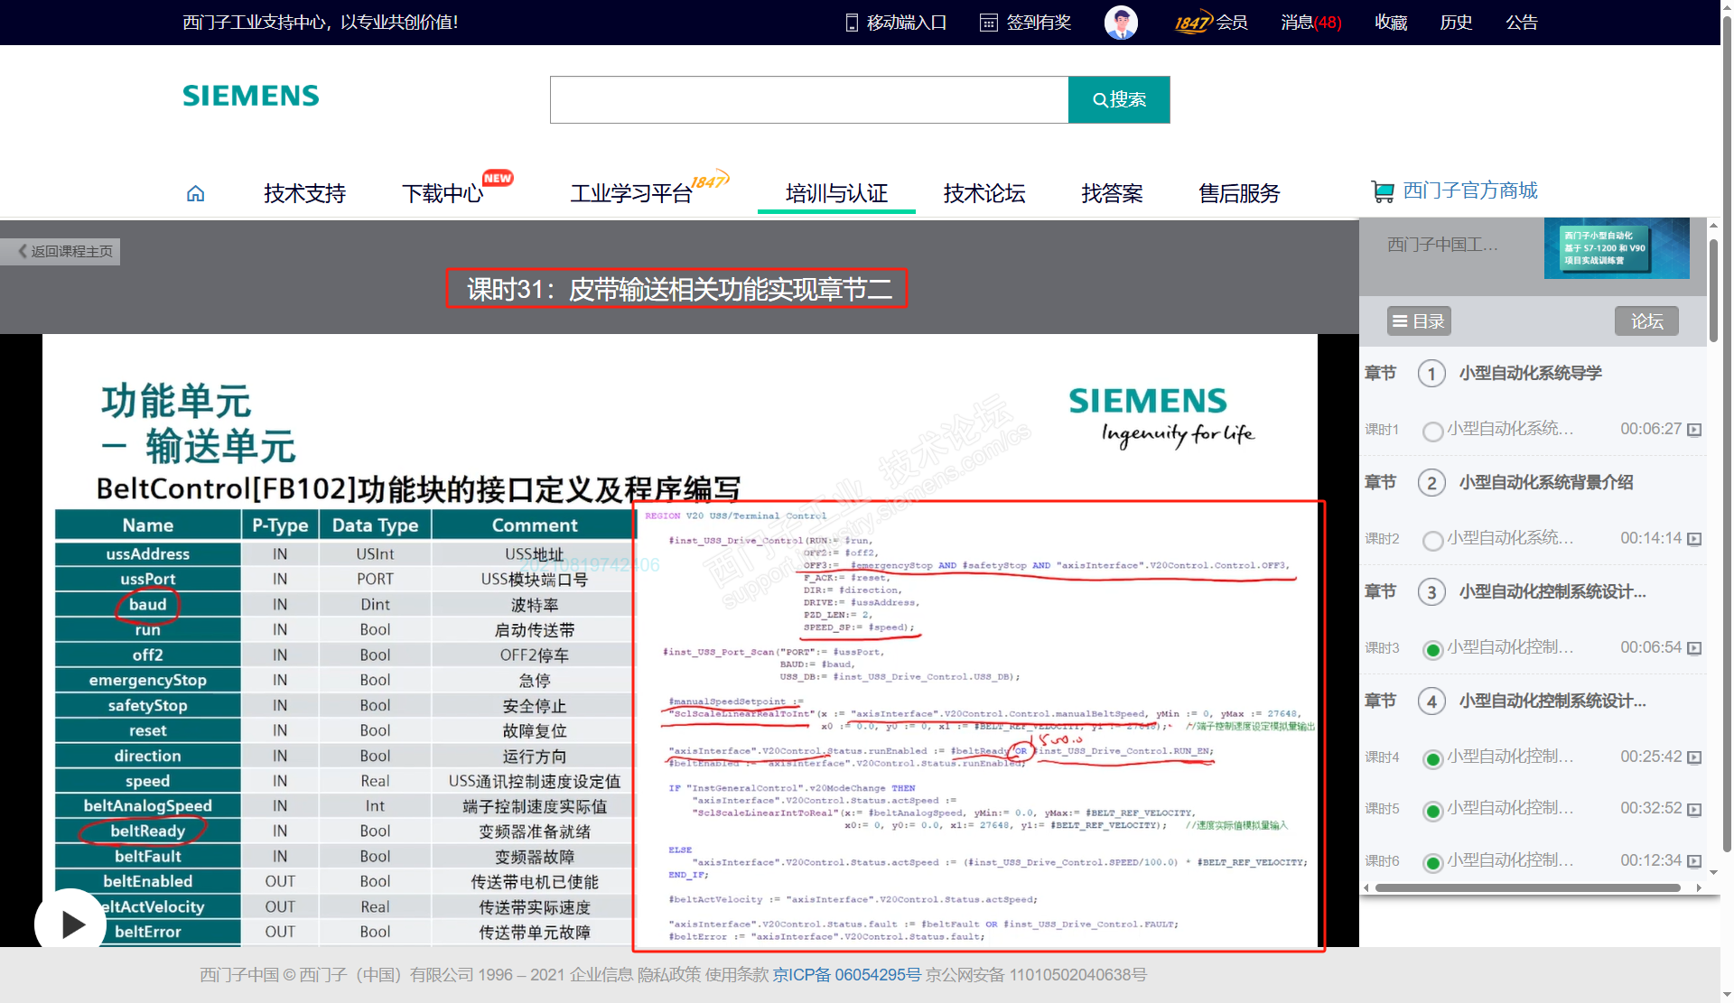Viewport: 1734px width, 1003px height.
Task: Open the 培训与认证 navigation tab
Action: click(836, 193)
